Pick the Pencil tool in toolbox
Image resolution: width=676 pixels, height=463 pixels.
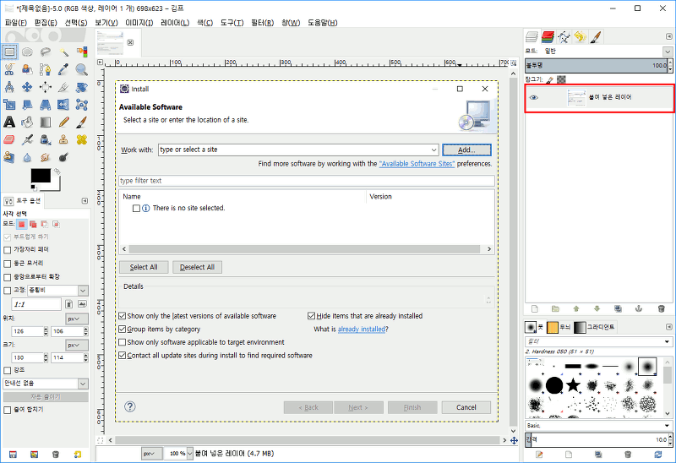click(64, 122)
